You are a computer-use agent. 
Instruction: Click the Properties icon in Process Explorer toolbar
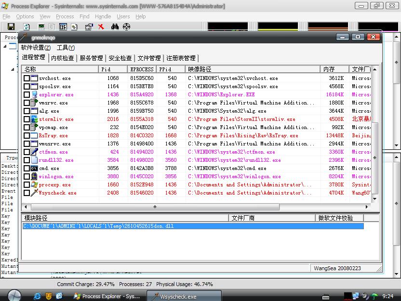89,26
